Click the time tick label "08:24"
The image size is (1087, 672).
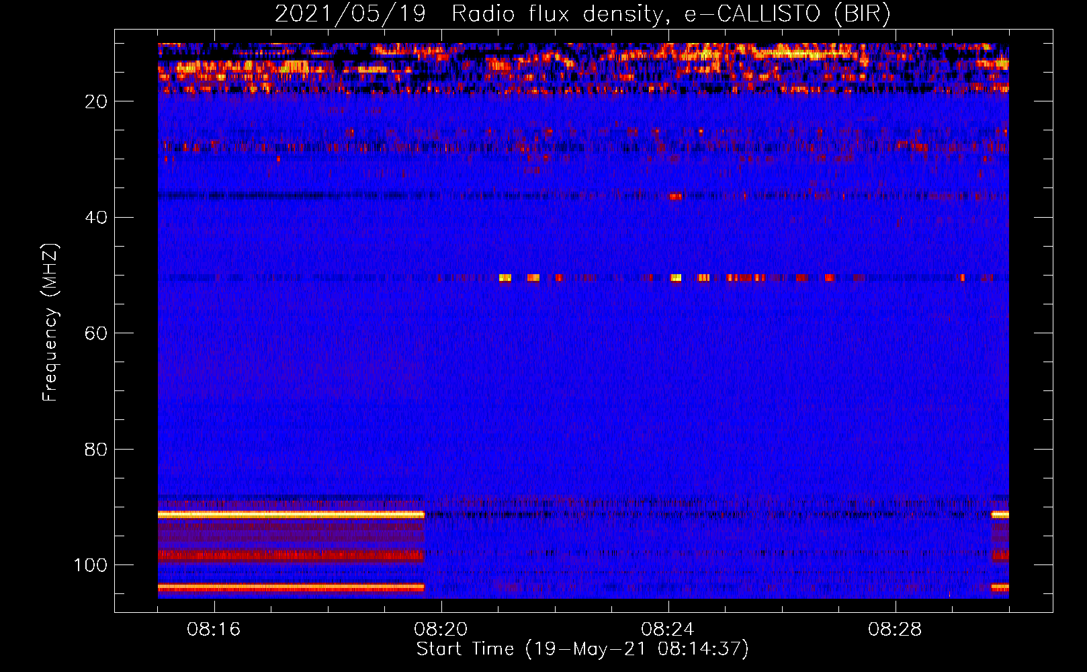(668, 630)
